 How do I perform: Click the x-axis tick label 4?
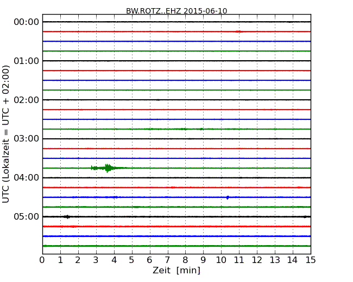(x=114, y=260)
